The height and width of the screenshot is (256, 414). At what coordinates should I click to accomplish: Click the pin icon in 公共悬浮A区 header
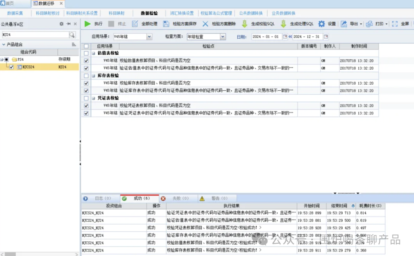tap(68, 24)
